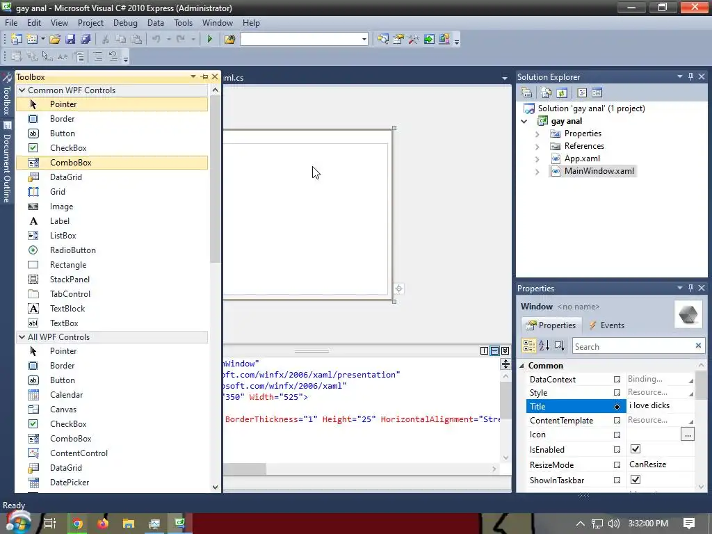Select vertical split view icon
Screen dimensions: 712x534
pyautogui.click(x=484, y=350)
